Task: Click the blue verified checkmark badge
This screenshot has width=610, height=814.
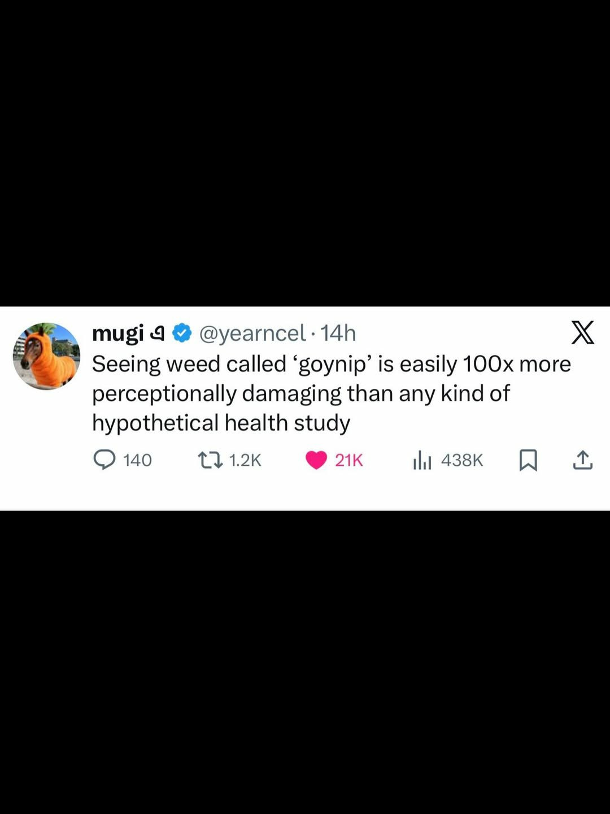Action: coord(182,333)
